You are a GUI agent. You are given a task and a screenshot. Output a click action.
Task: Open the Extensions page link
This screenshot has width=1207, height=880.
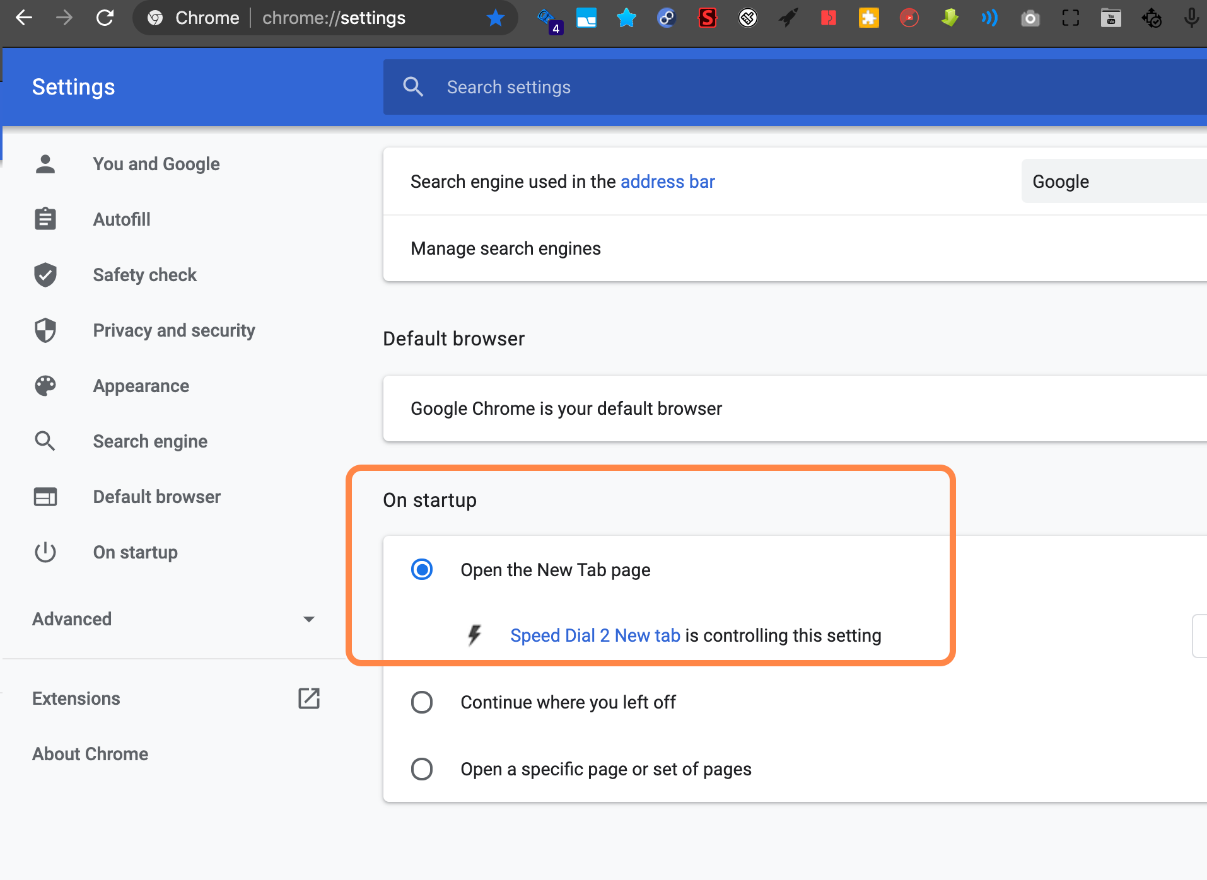coord(76,698)
